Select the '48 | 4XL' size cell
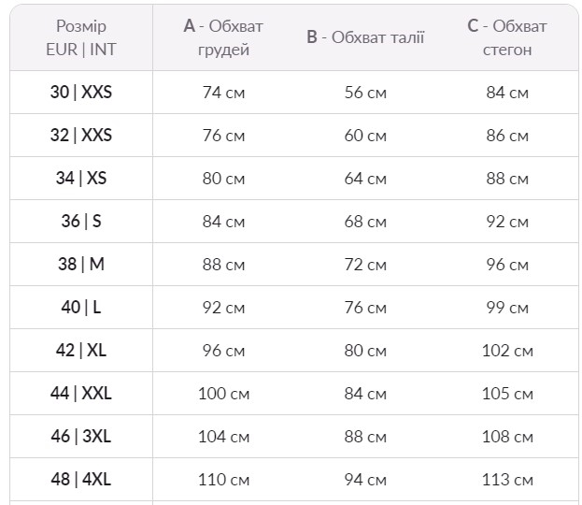 click(81, 480)
